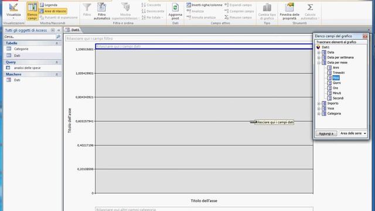375x211 pixels.
Task: Click Espandi campo button
Action: pyautogui.click(x=238, y=5)
